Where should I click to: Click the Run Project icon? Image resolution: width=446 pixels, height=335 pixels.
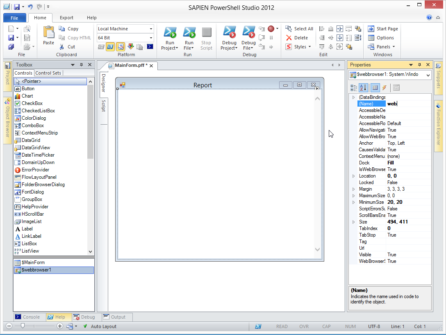point(170,33)
